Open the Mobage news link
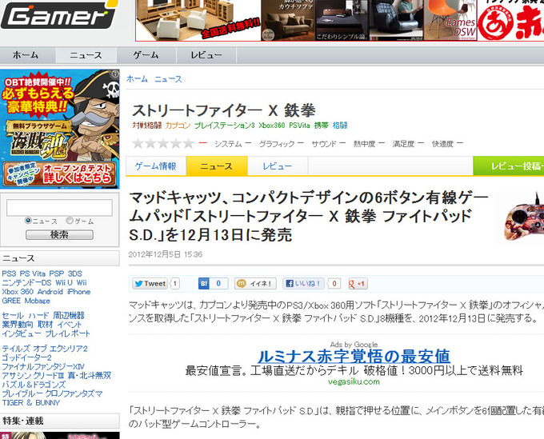 38,301
